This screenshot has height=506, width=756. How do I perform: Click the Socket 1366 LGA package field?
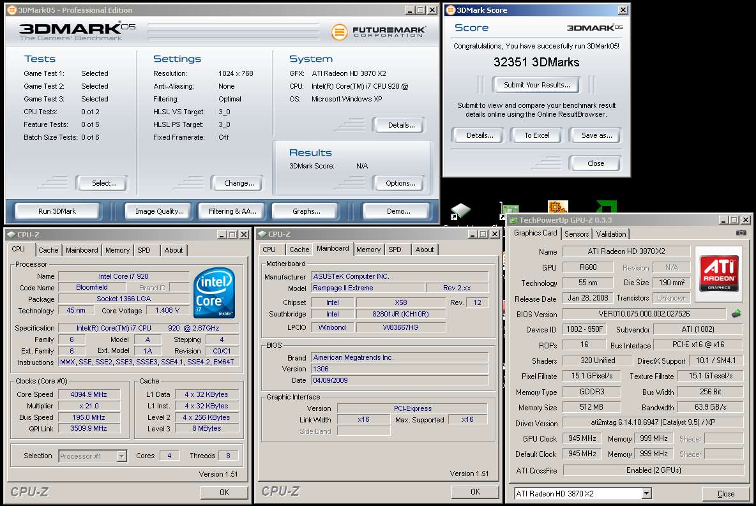coord(124,299)
